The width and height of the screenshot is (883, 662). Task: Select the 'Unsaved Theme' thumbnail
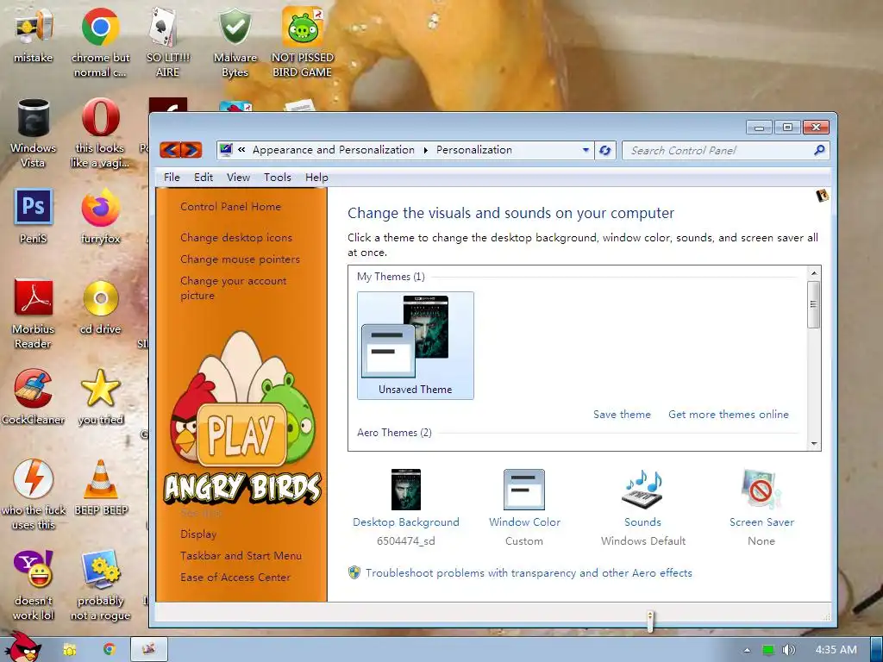pyautogui.click(x=415, y=346)
